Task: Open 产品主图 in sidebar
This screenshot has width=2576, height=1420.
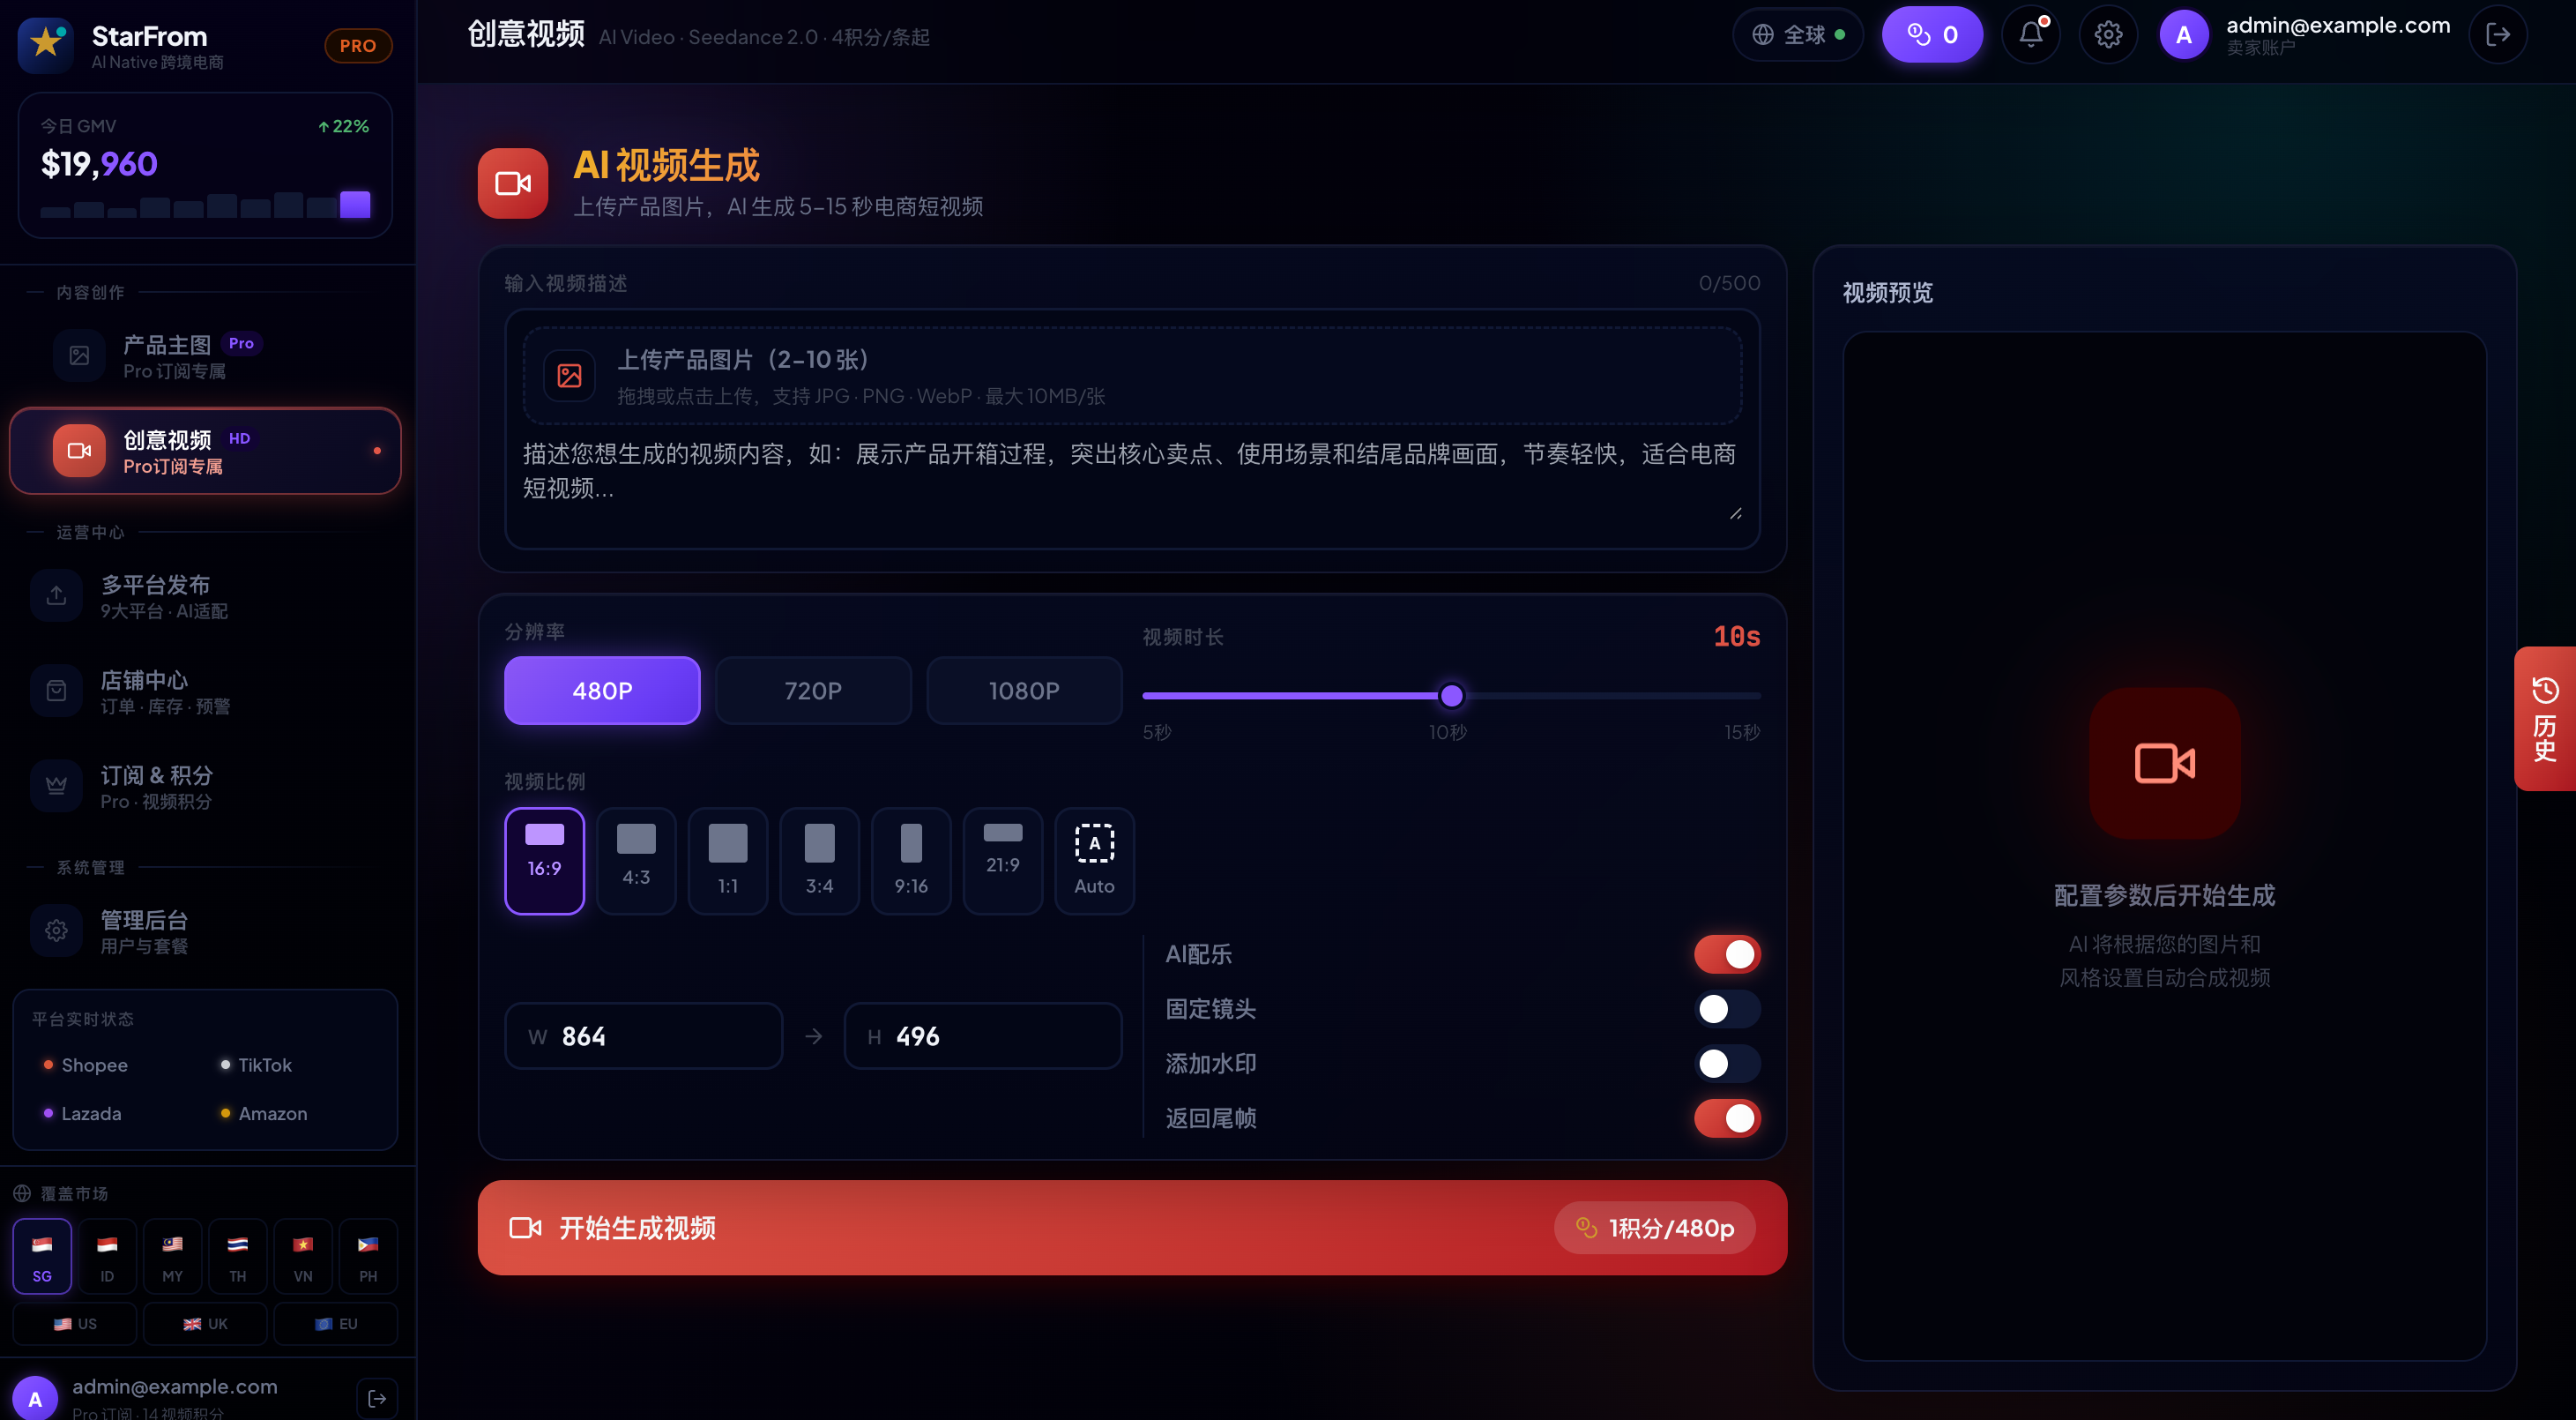Action: (205, 355)
